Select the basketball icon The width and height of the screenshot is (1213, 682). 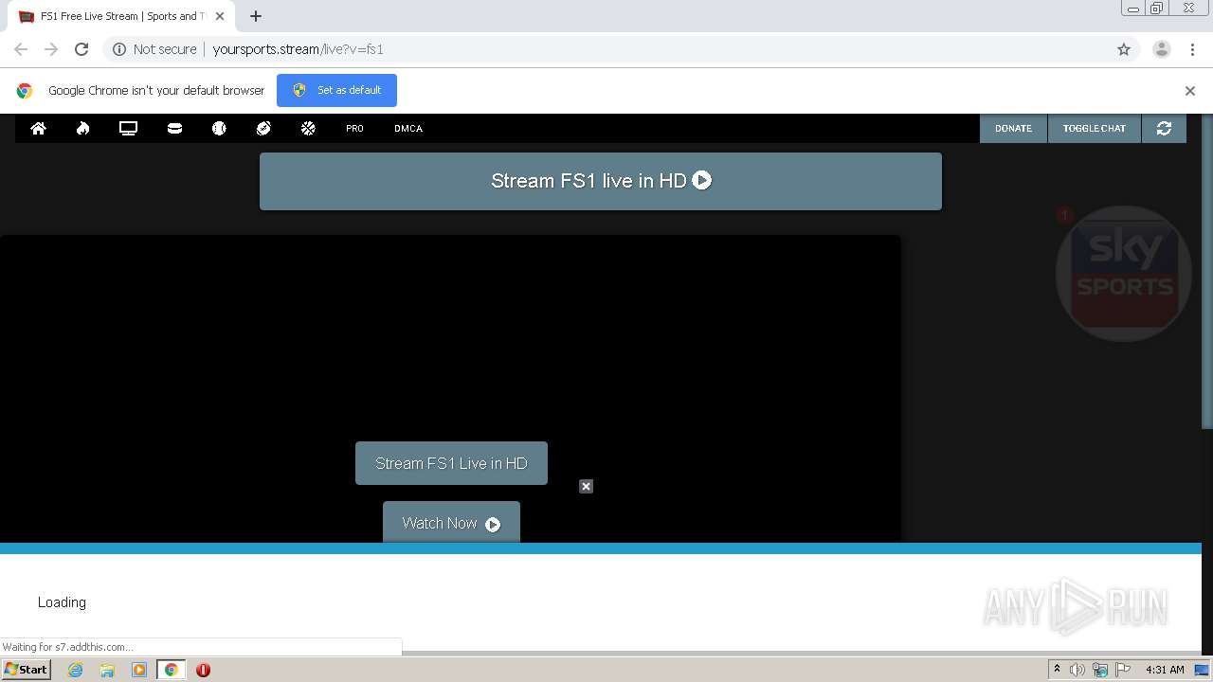(308, 128)
